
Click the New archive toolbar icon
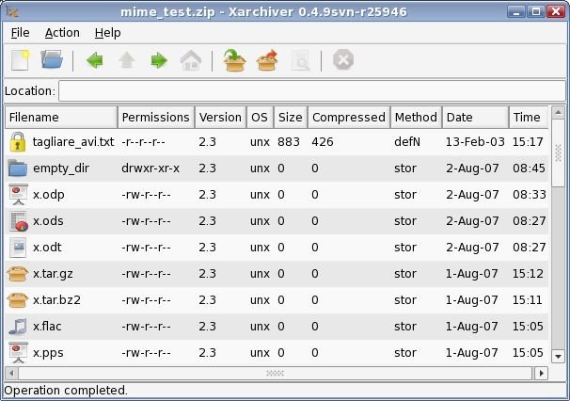20,60
